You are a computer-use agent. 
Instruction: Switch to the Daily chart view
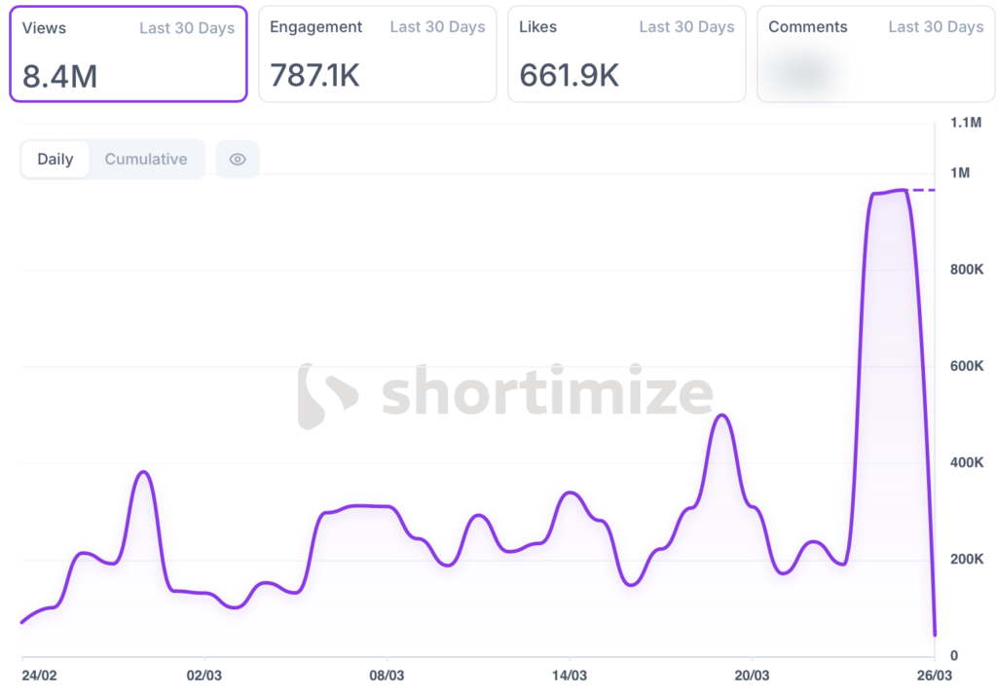55,160
